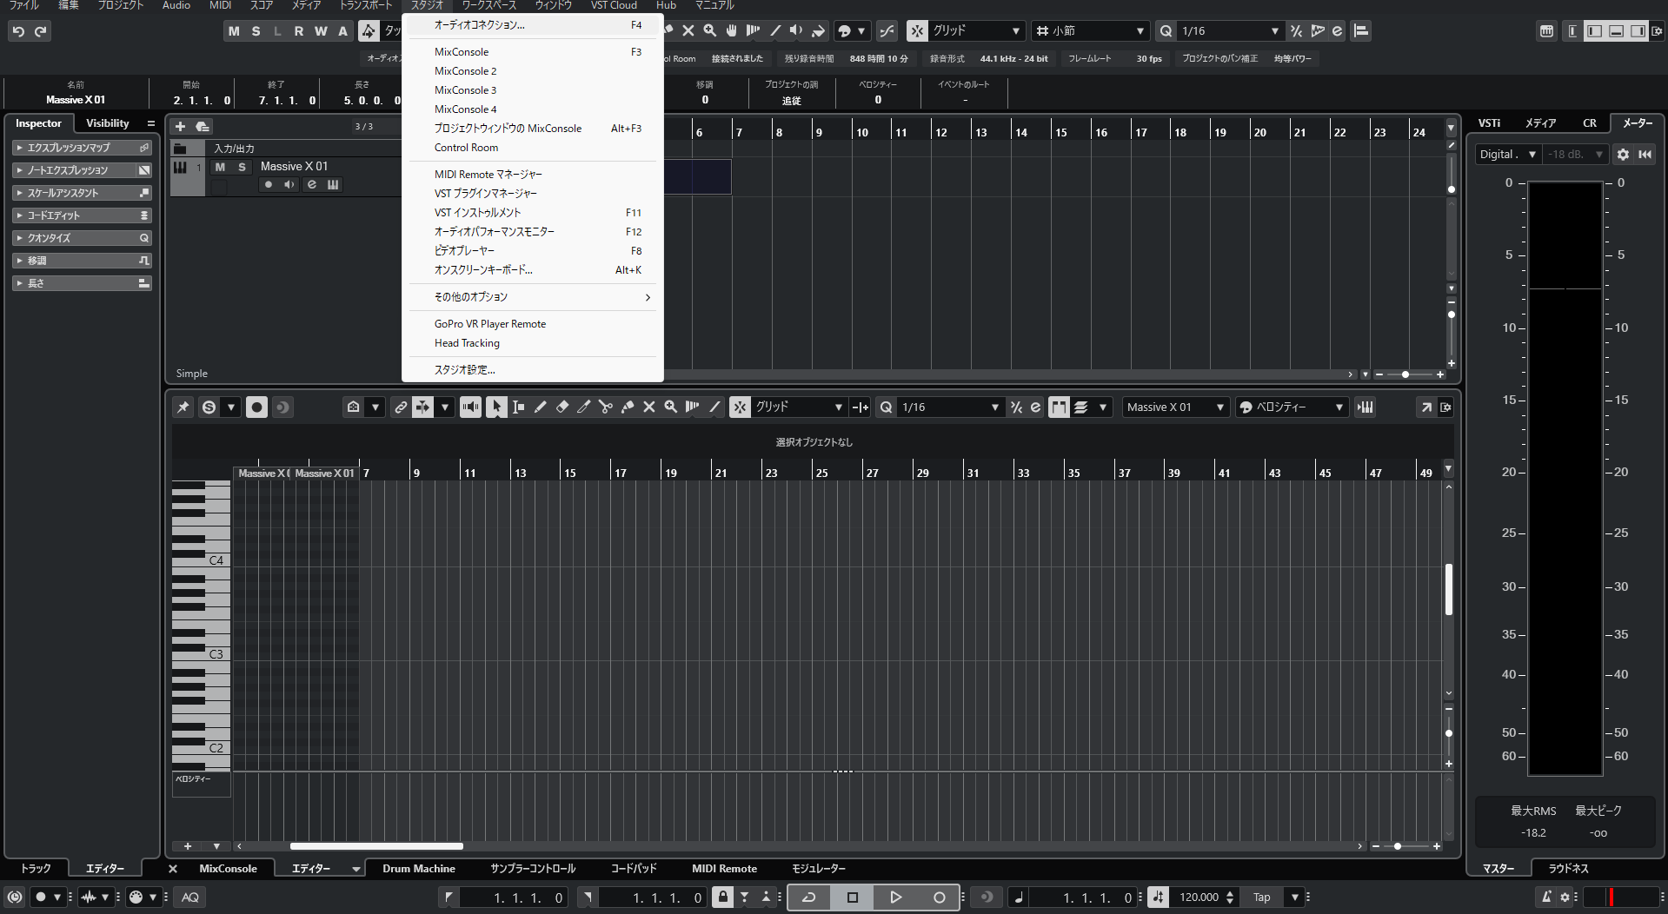This screenshot has height=914, width=1668.
Task: Open editor for Massive X 01 instrument (e icon)
Action: point(312,184)
